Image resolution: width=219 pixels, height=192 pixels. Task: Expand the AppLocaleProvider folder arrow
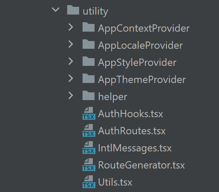71,44
